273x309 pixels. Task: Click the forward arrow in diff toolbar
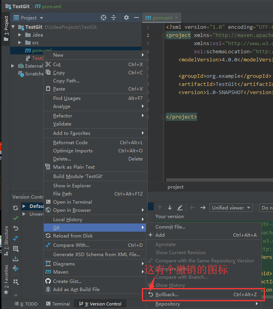[203, 208]
